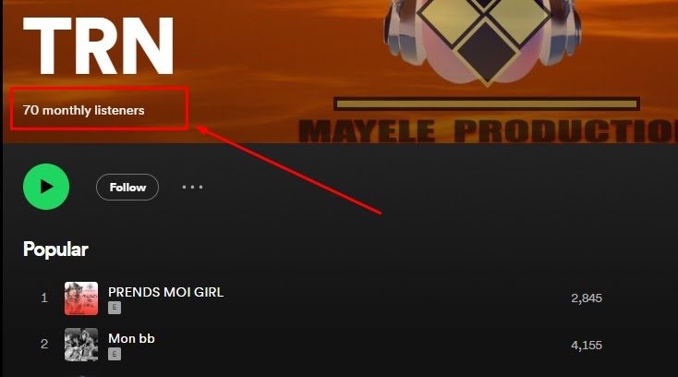Click the MAYELE PRODUCTION banner text
This screenshot has width=678, height=377.
pos(488,131)
